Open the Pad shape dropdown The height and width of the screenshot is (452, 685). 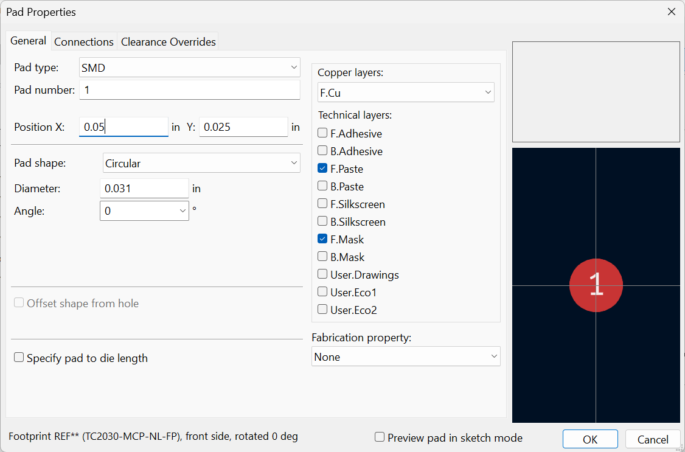pyautogui.click(x=201, y=163)
